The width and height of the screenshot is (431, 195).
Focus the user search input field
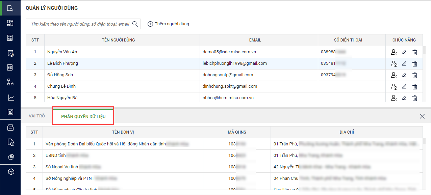click(80, 24)
